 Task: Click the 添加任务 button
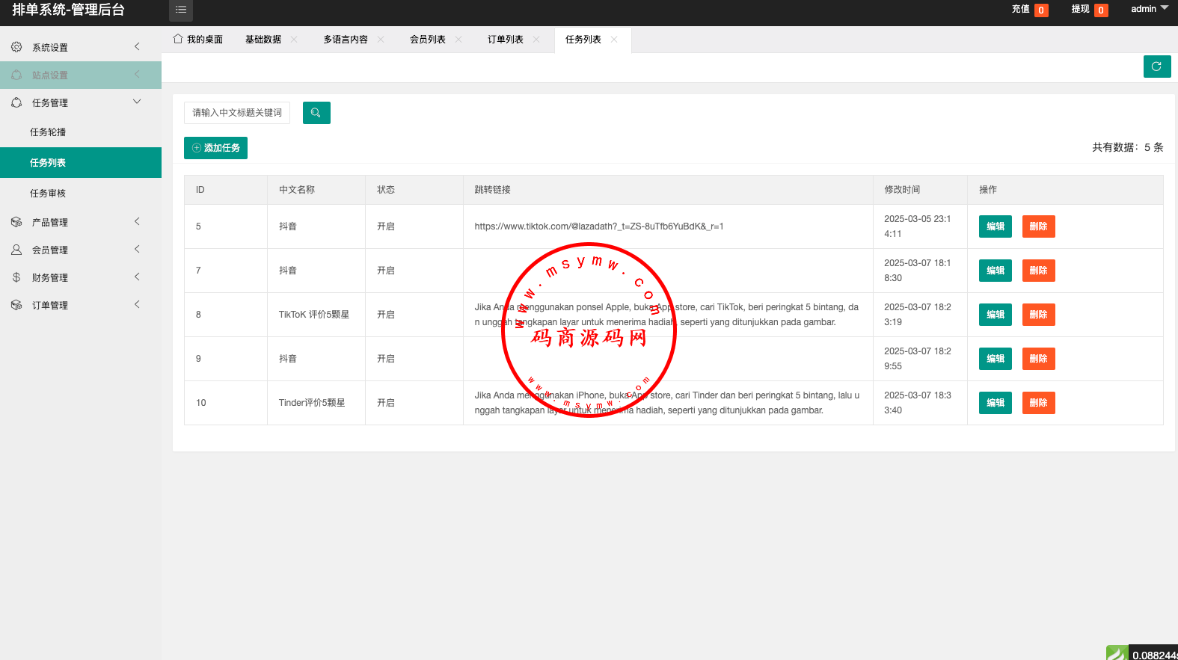[x=215, y=148]
